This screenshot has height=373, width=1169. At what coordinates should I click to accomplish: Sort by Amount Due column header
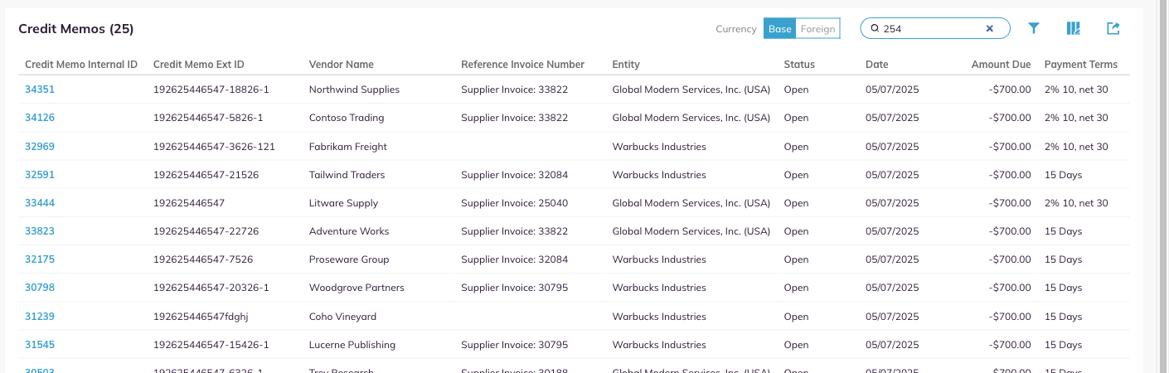tap(1002, 65)
